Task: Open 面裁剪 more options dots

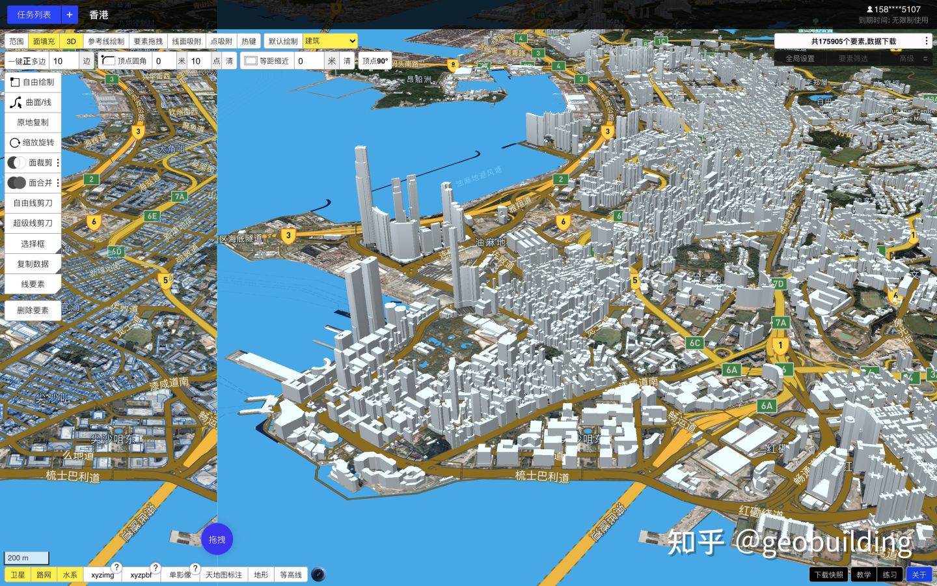Action: point(58,163)
